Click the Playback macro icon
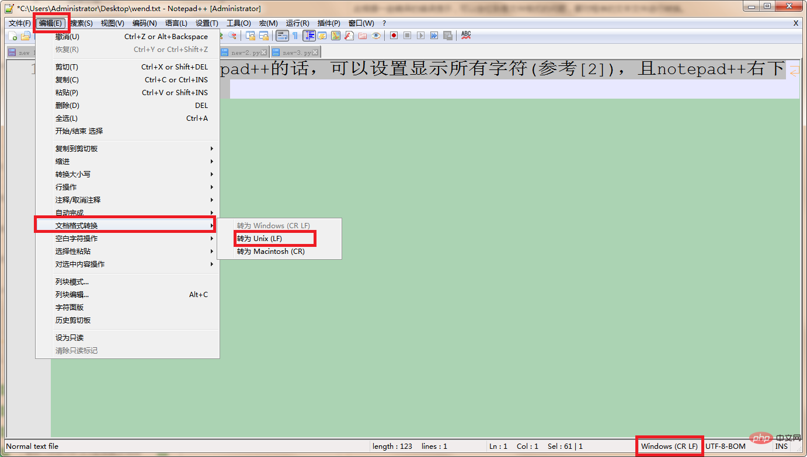The height and width of the screenshot is (457, 807). (420, 36)
